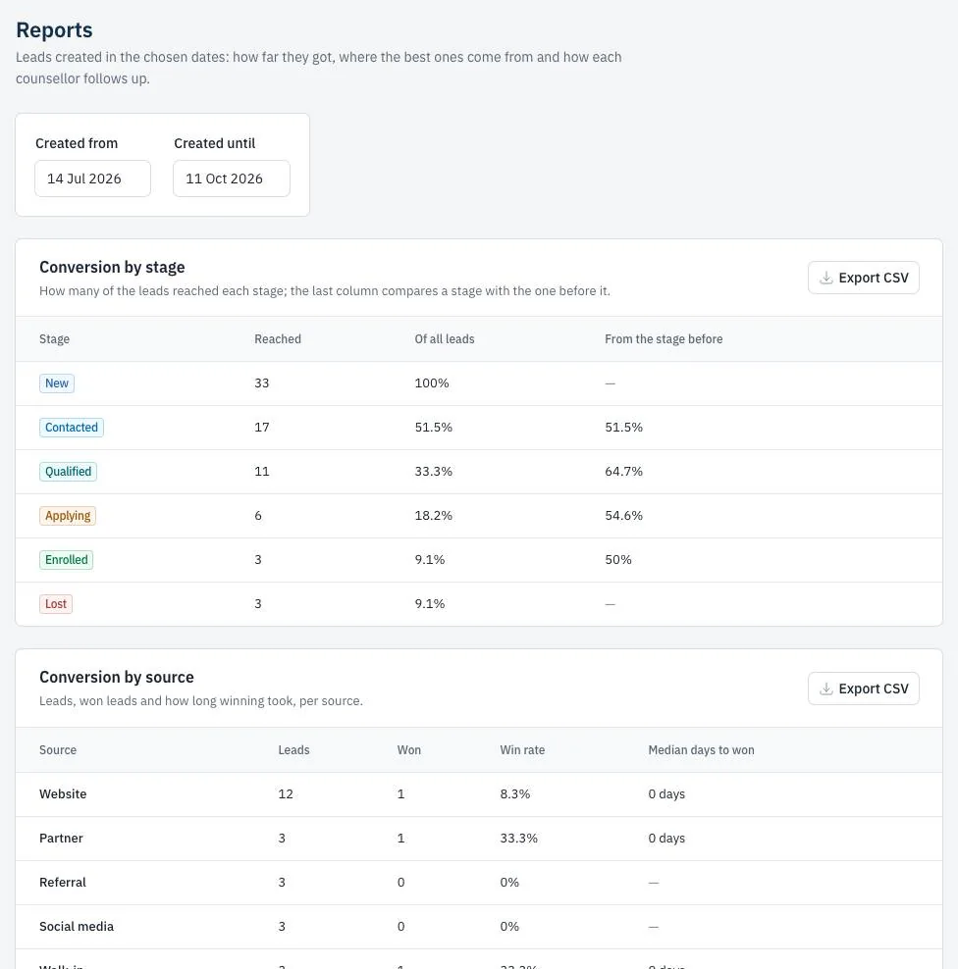Screen dimensions: 958x969
Task: Export Conversion by stage as CSV
Action: (x=864, y=279)
